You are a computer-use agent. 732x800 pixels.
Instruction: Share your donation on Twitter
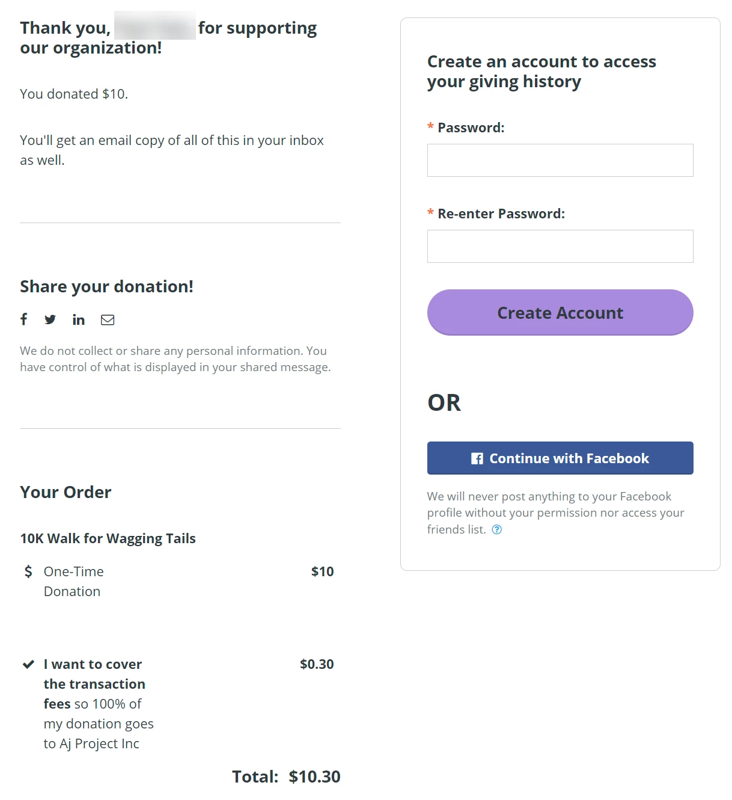(50, 319)
